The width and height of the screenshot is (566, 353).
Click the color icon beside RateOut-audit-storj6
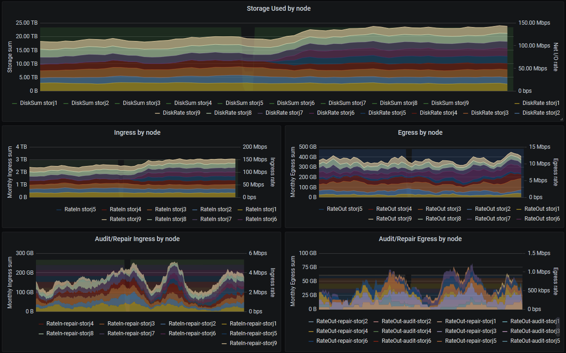pyautogui.click(x=376, y=341)
